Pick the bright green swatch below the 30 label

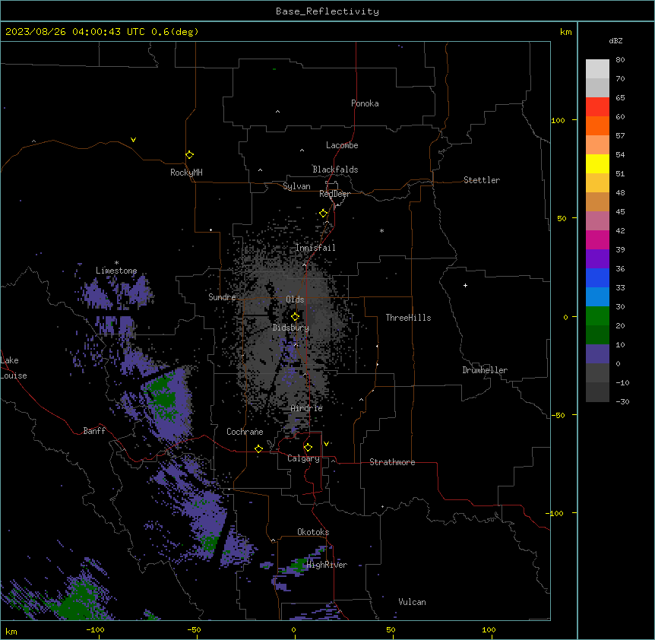[597, 316]
